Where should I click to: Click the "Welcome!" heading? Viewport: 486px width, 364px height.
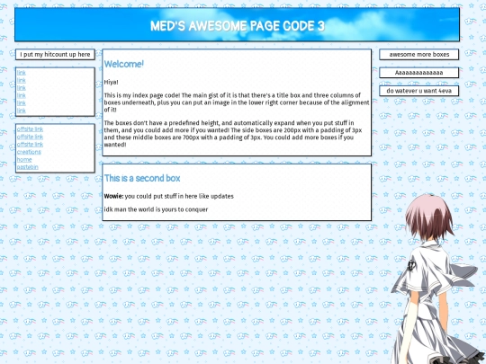tap(124, 64)
